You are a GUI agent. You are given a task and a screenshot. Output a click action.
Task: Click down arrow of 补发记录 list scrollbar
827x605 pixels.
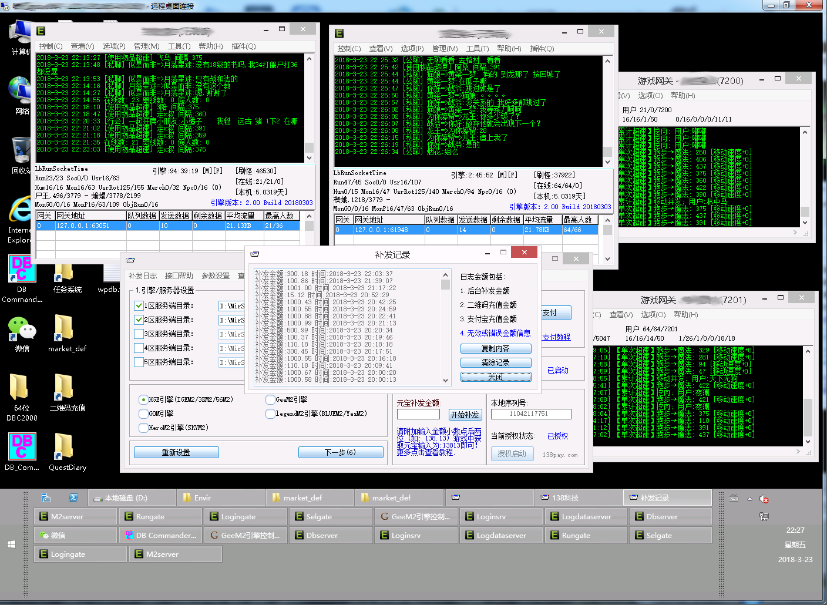[x=445, y=381]
